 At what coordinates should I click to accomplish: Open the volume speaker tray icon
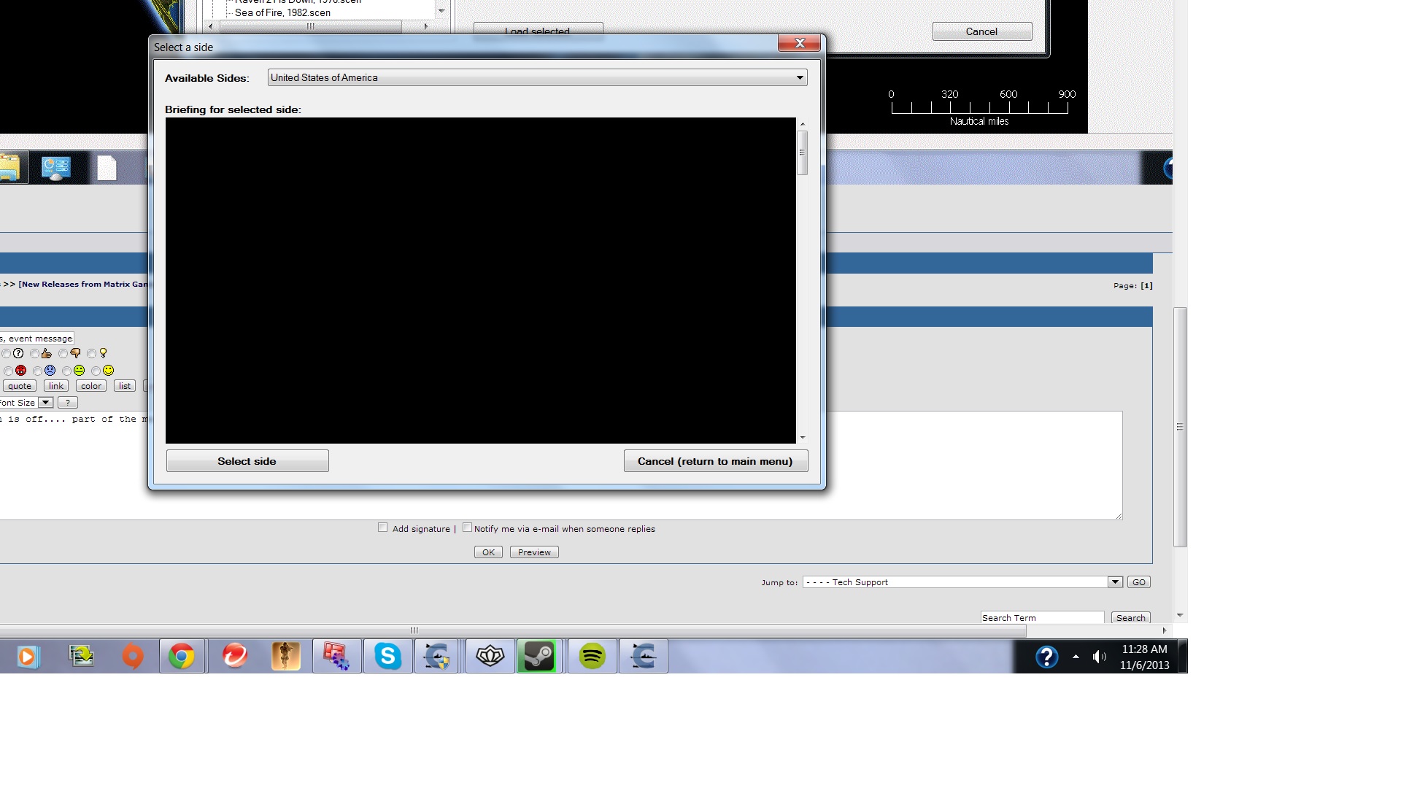[x=1099, y=657]
